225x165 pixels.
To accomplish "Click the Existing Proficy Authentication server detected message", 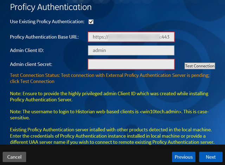I will 112,136.
